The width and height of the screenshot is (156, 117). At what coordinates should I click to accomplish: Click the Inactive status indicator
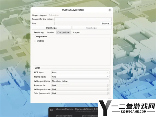coord(54,15)
